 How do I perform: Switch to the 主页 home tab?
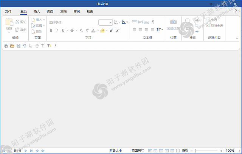click(x=23, y=11)
